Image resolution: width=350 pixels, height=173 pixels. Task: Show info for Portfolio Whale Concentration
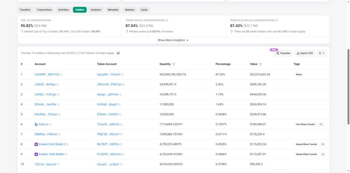277,20
